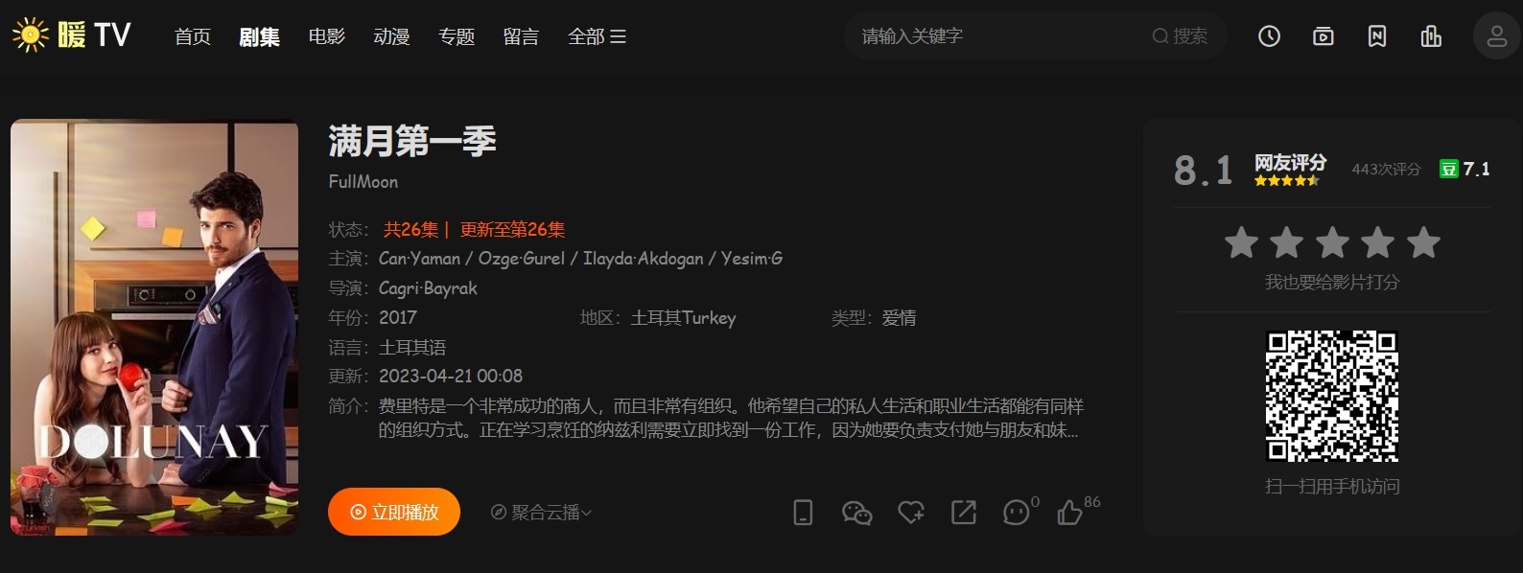Open the comments bubble icon
1523x573 pixels.
click(1016, 513)
